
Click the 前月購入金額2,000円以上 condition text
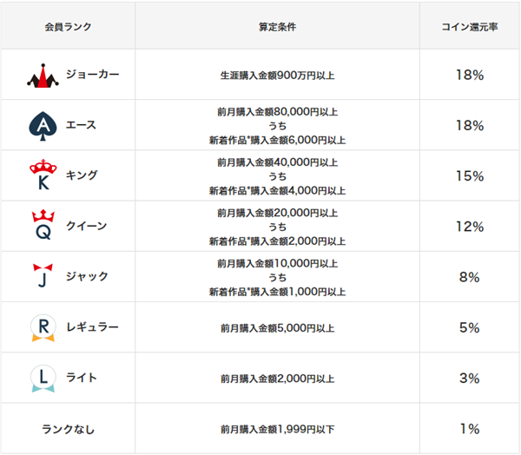277,379
